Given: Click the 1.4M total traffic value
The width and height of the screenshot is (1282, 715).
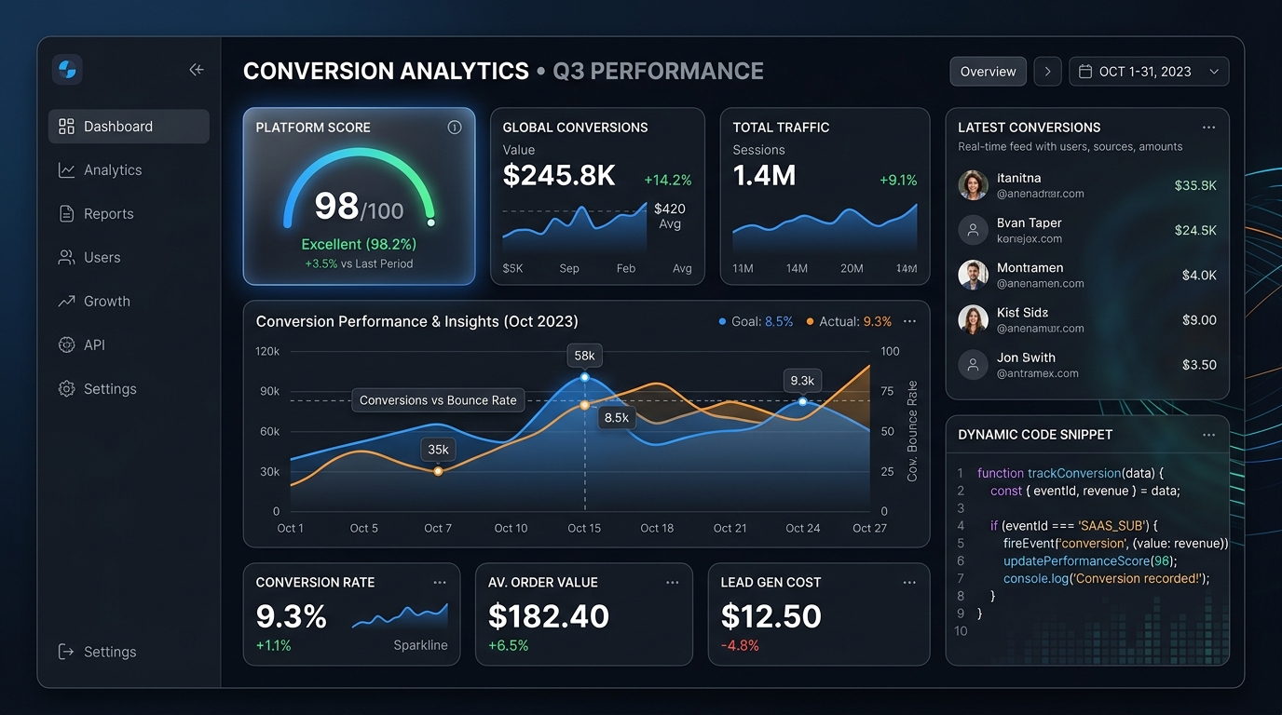Looking at the screenshot, I should coord(764,175).
